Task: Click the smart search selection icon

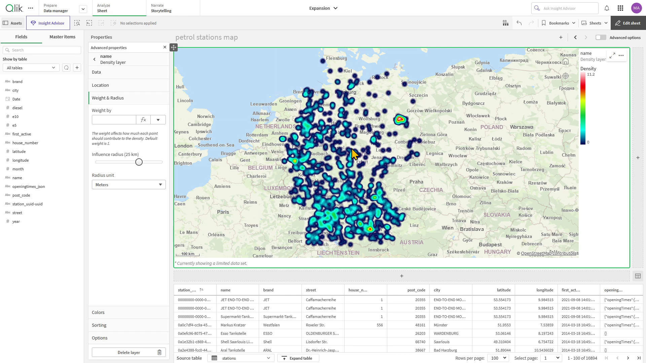Action: (77, 23)
